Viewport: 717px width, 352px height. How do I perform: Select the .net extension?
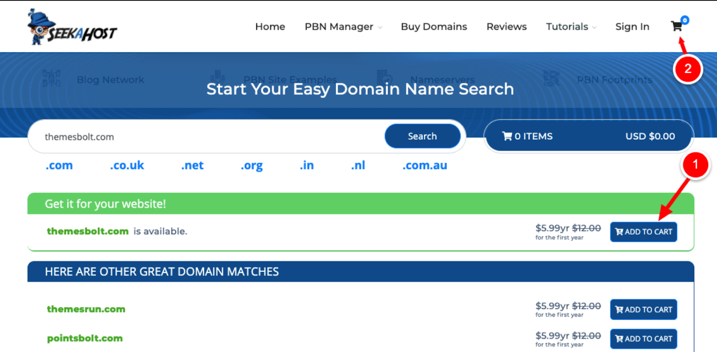click(x=192, y=165)
